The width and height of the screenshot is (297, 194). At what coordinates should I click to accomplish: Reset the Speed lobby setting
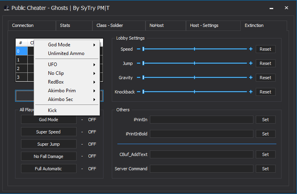(x=266, y=49)
